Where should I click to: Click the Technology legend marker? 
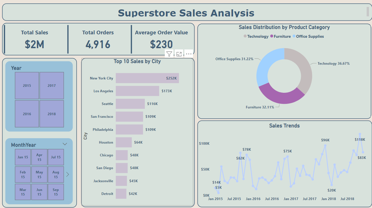coord(245,36)
